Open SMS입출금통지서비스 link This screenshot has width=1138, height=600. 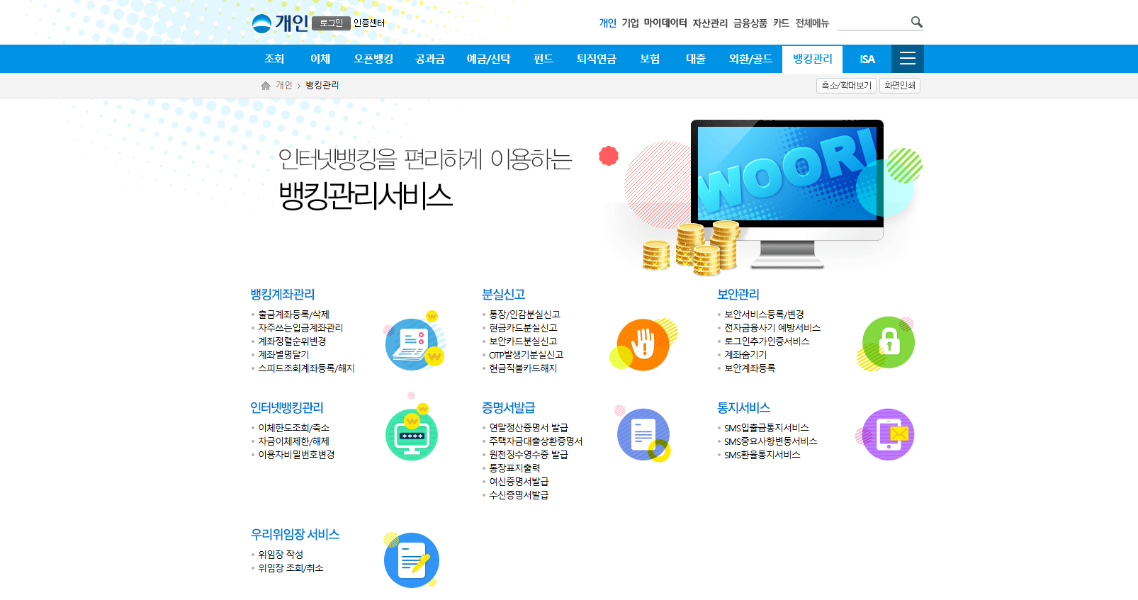click(x=767, y=428)
